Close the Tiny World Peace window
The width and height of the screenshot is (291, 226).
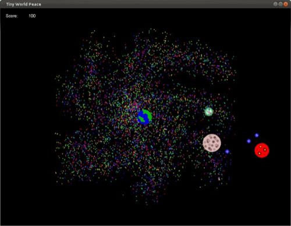coord(286,4)
